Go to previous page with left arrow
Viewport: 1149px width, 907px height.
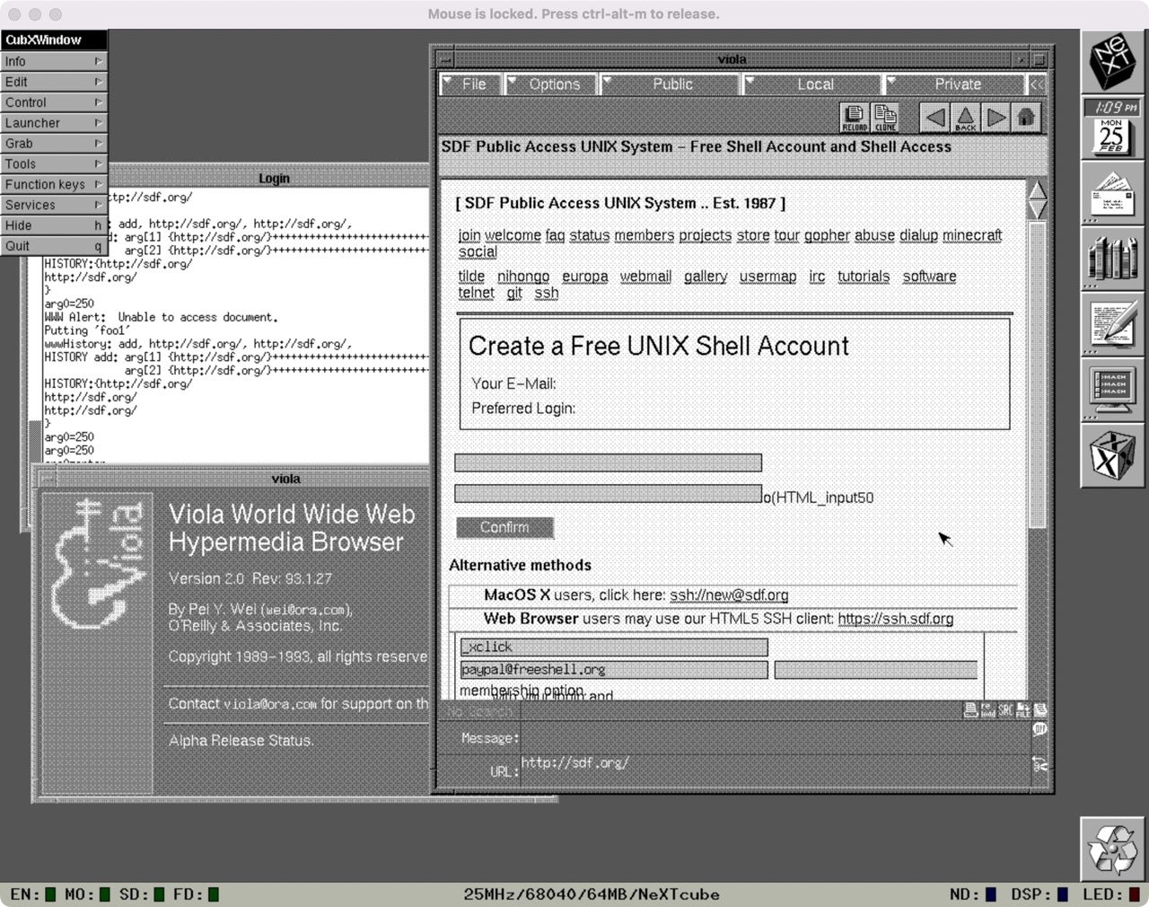coord(934,118)
